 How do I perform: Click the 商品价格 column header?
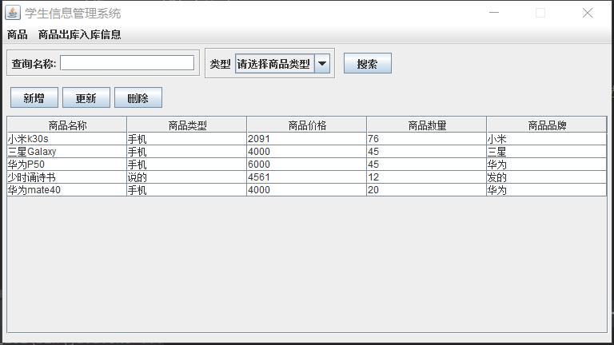[x=307, y=125]
